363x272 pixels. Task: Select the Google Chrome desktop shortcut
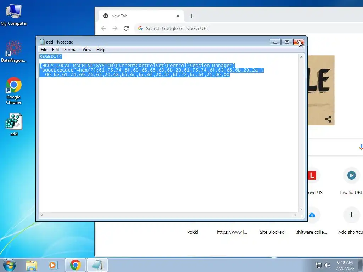click(x=14, y=90)
